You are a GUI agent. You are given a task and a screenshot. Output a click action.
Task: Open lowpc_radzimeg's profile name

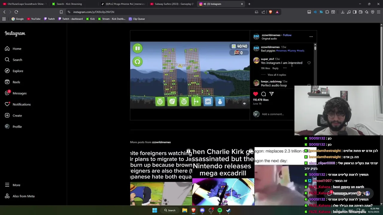click(x=271, y=82)
